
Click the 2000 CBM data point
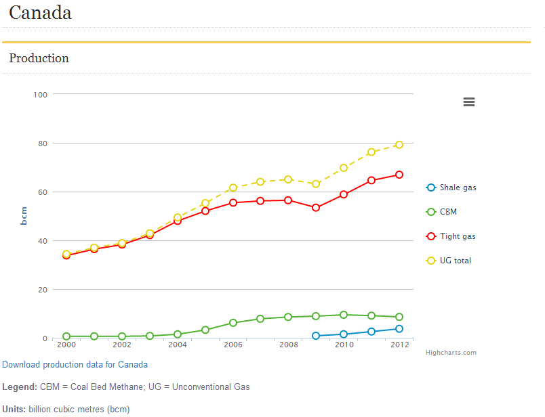[66, 336]
